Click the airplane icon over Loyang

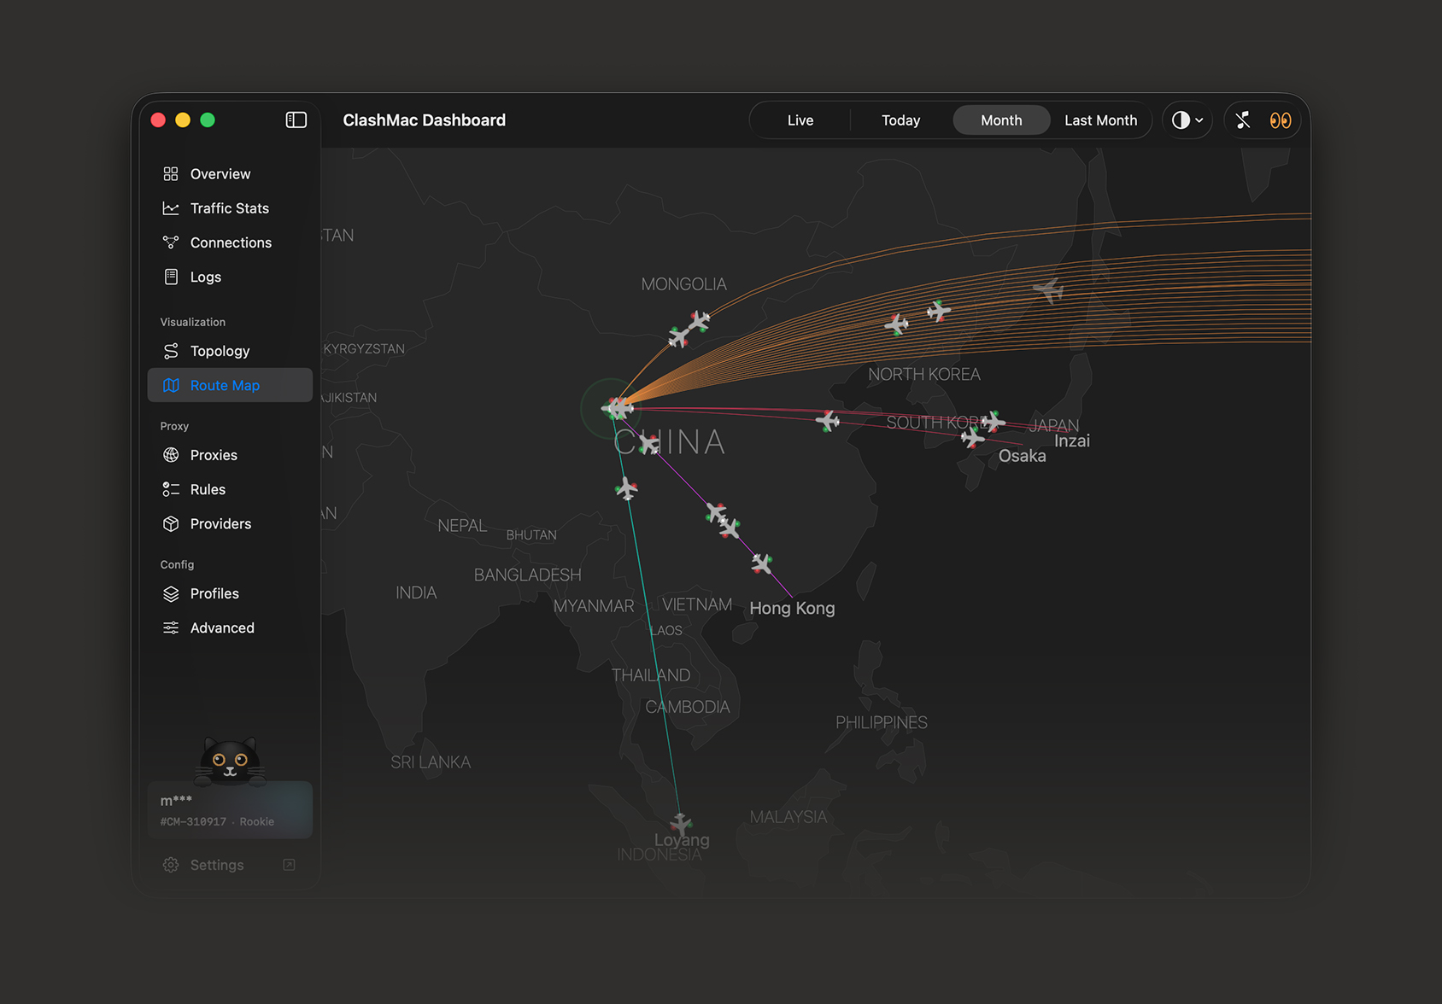coord(681,823)
